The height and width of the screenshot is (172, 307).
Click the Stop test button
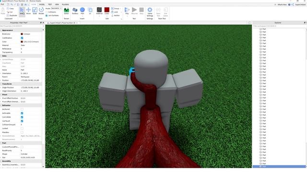point(142,11)
